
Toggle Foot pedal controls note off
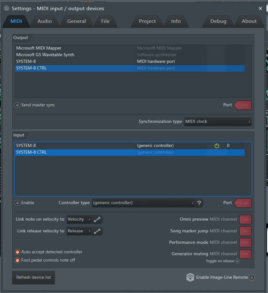[x=17, y=260]
